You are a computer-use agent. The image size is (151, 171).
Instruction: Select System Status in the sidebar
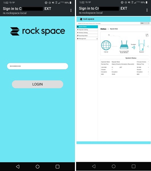(x=87, y=27)
